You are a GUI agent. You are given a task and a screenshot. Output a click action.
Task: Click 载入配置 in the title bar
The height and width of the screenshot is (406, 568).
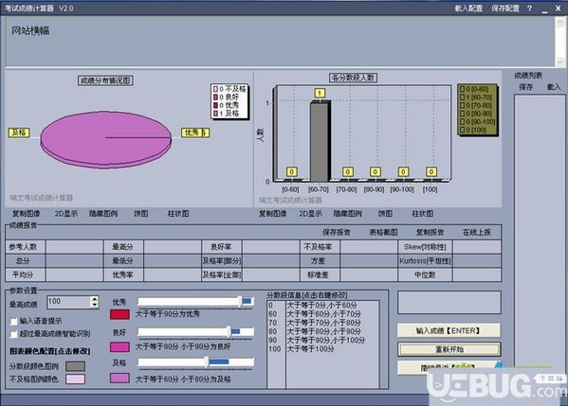click(x=468, y=8)
